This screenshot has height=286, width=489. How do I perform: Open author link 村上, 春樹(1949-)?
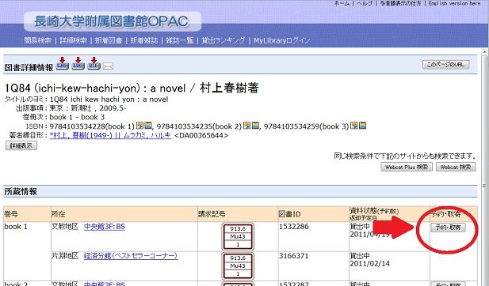(110, 135)
